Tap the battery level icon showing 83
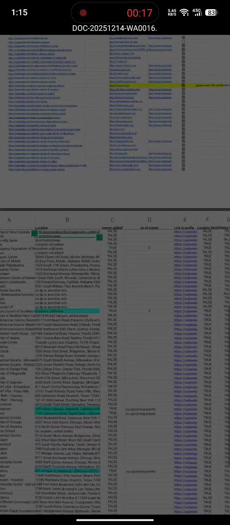Screen dimensions: 230x525 coord(211,12)
